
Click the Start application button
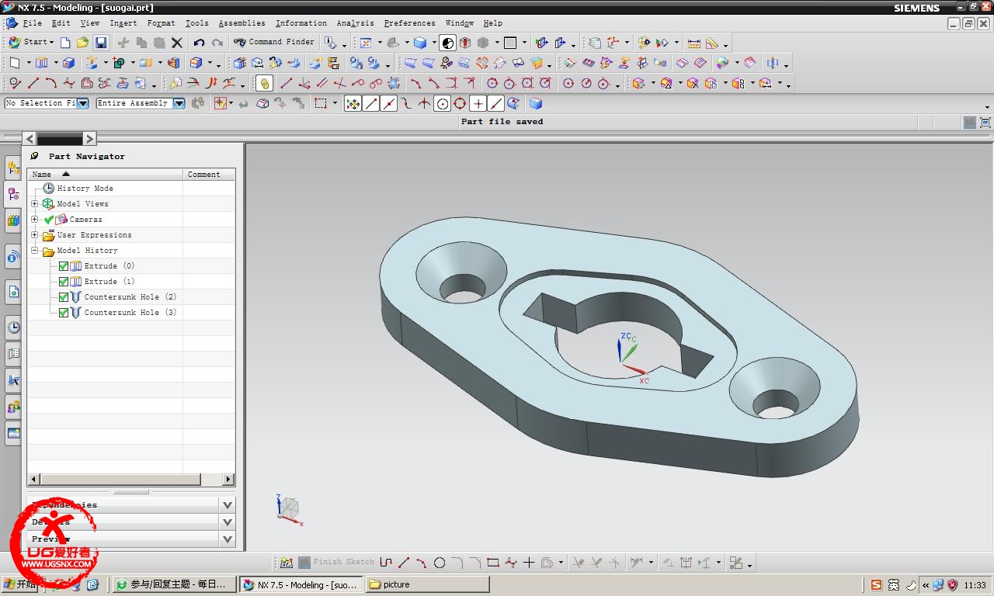click(30, 43)
